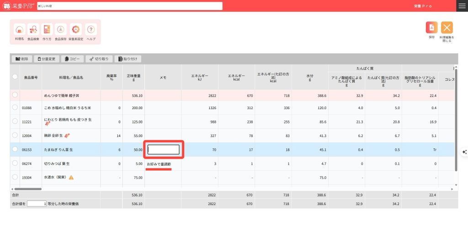Select the checkbox for row 11221
The height and width of the screenshot is (232, 468).
coord(15,121)
